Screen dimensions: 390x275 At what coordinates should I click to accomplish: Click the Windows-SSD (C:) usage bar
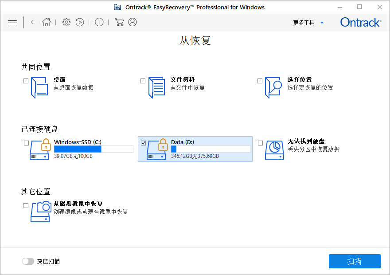[x=94, y=149]
